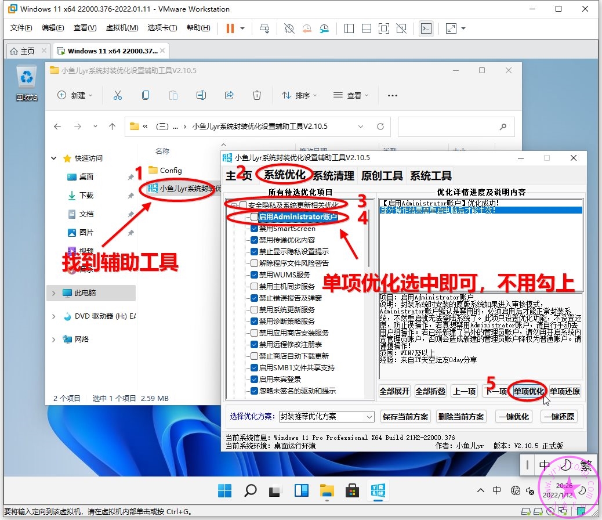The image size is (602, 520).
Task: Click the 保存当前方案 button
Action: [x=405, y=417]
